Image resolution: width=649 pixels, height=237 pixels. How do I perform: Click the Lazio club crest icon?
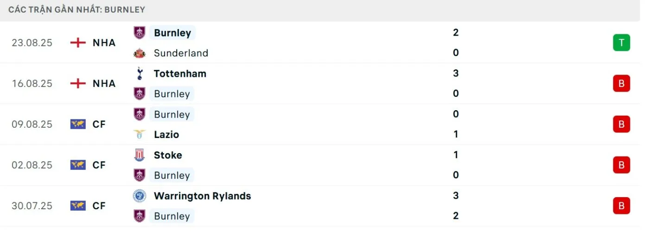[x=139, y=135]
